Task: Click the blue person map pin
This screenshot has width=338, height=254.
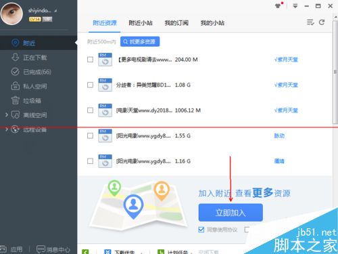Action: point(133,207)
